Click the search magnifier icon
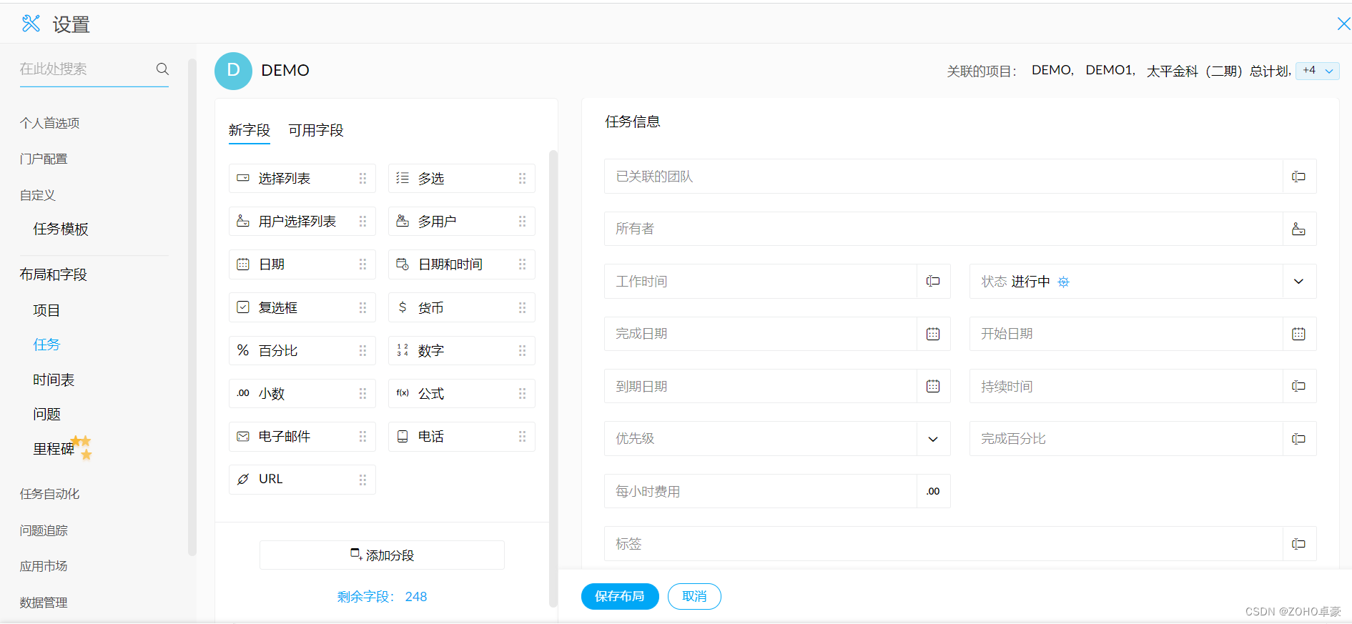 [162, 69]
